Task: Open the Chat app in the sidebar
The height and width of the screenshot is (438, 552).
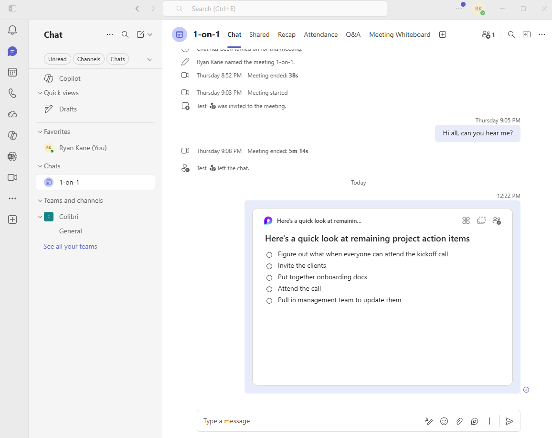Action: (x=12, y=52)
